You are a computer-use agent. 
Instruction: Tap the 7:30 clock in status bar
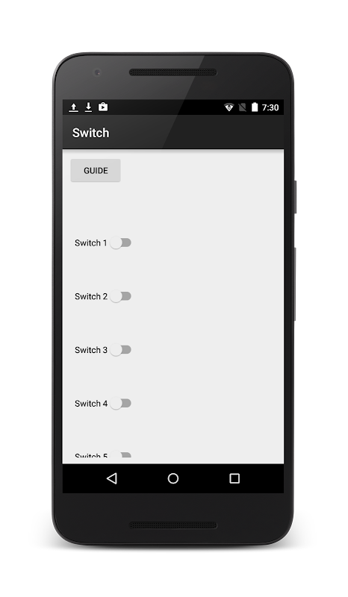coord(270,107)
